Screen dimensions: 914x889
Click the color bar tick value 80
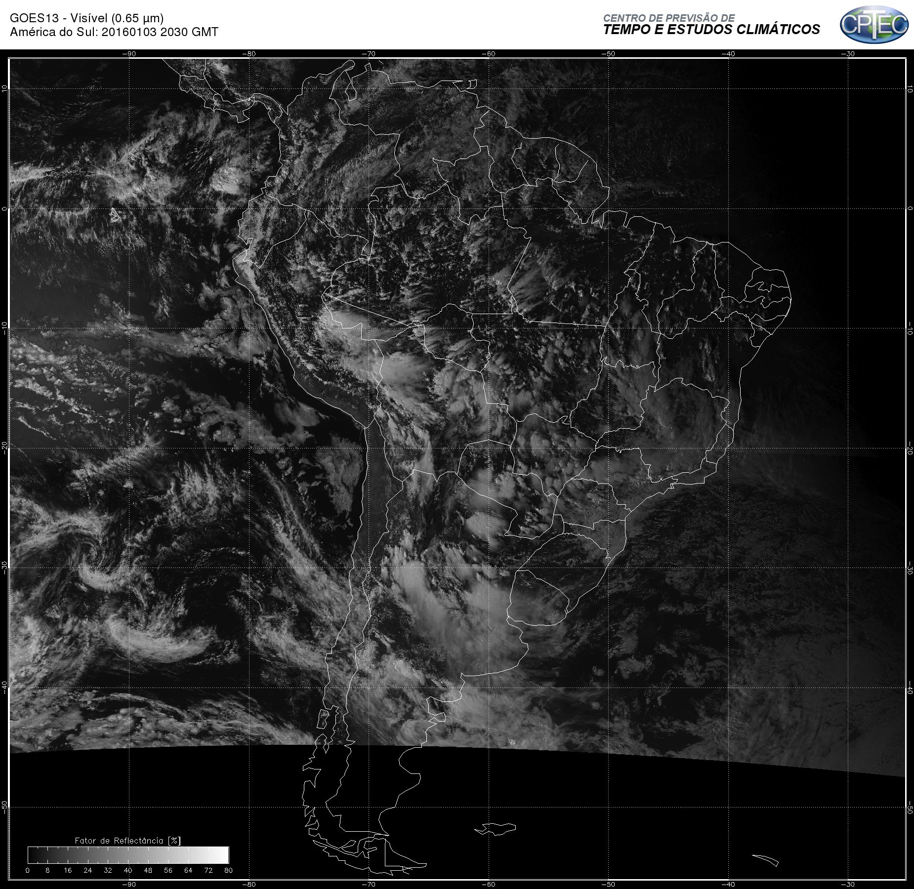pos(228,870)
